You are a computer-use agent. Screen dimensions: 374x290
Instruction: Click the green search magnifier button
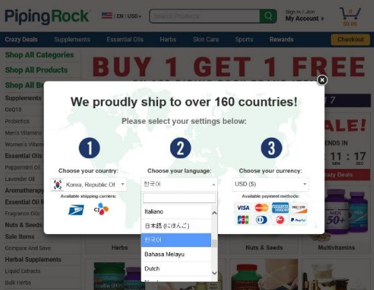point(268,16)
